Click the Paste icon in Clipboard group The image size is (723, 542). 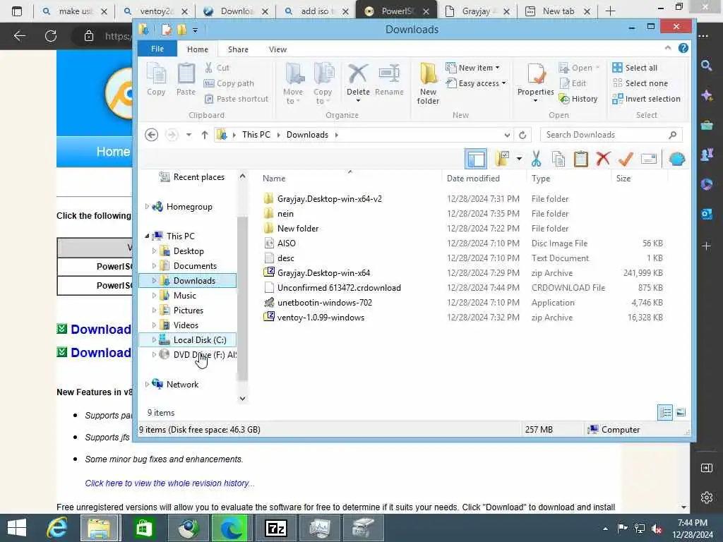pyautogui.click(x=186, y=80)
